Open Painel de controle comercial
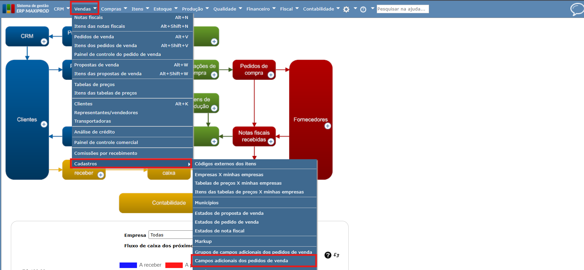The height and width of the screenshot is (270, 584). [x=132, y=142]
